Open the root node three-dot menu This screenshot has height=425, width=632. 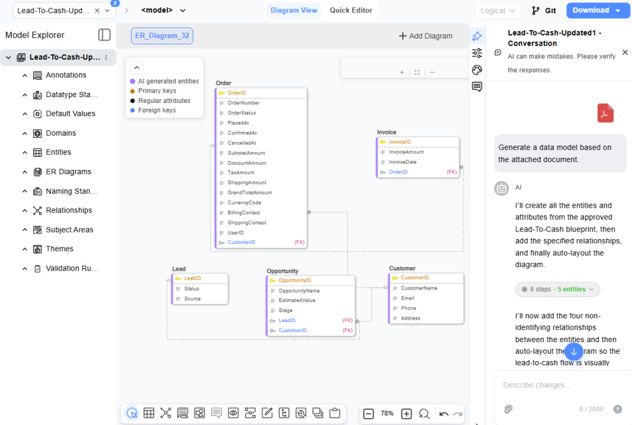pyautogui.click(x=106, y=57)
